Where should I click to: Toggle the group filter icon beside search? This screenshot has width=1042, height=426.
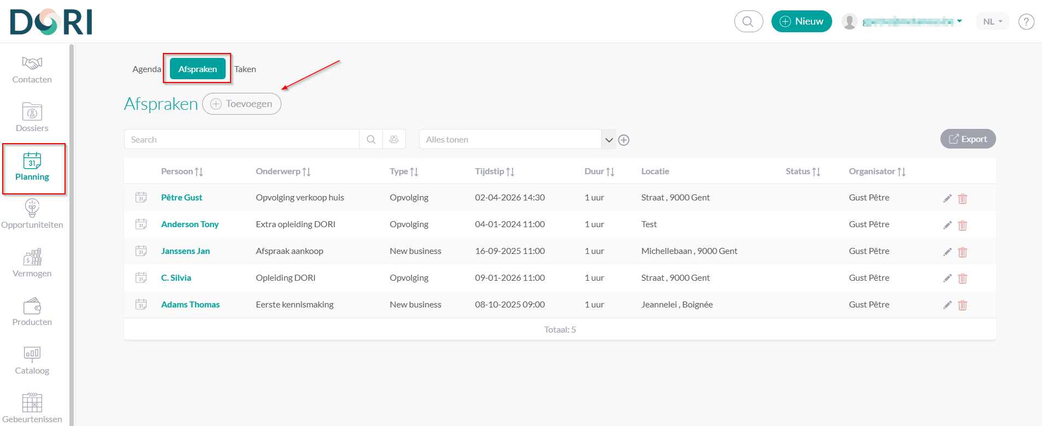coord(394,139)
